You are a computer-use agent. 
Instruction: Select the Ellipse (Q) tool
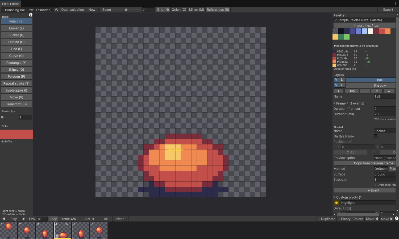point(16,70)
